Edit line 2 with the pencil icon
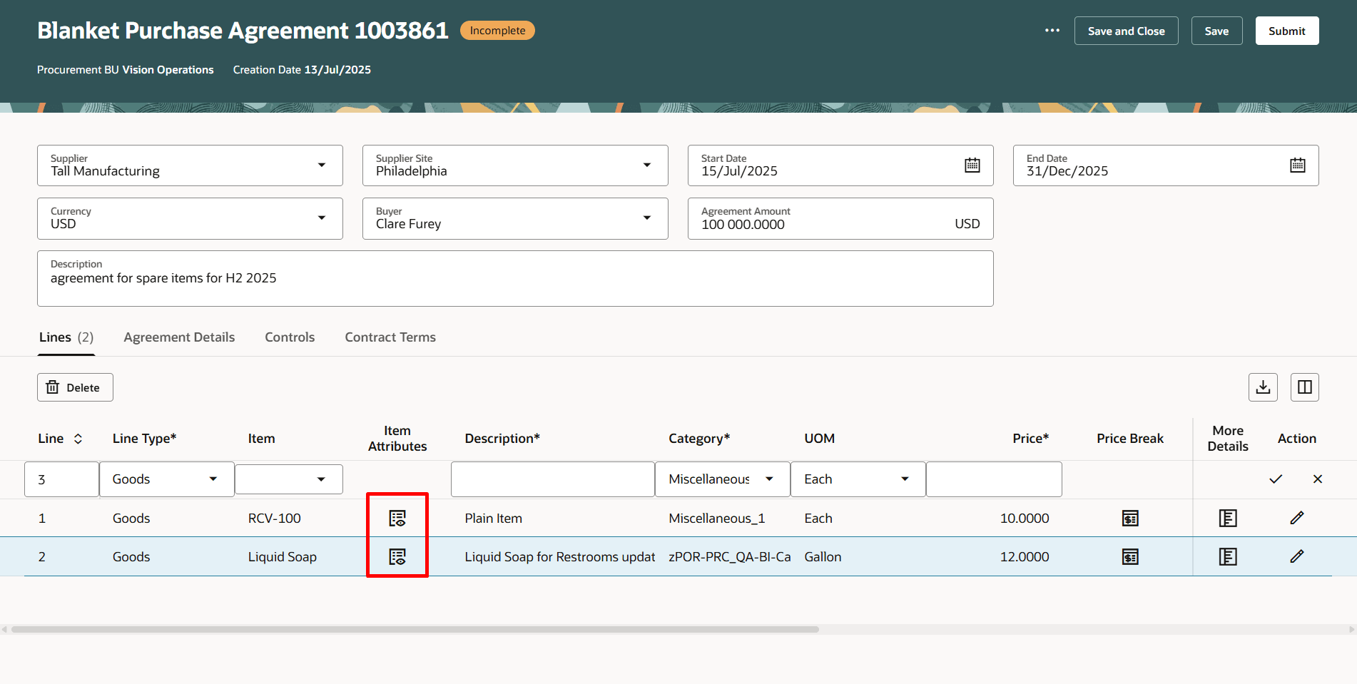 [1297, 556]
